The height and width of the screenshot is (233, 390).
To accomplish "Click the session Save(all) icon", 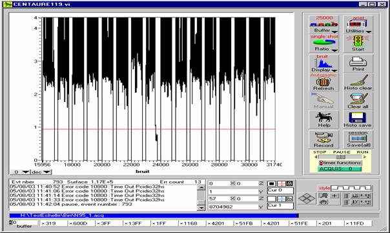I will click(x=358, y=139).
